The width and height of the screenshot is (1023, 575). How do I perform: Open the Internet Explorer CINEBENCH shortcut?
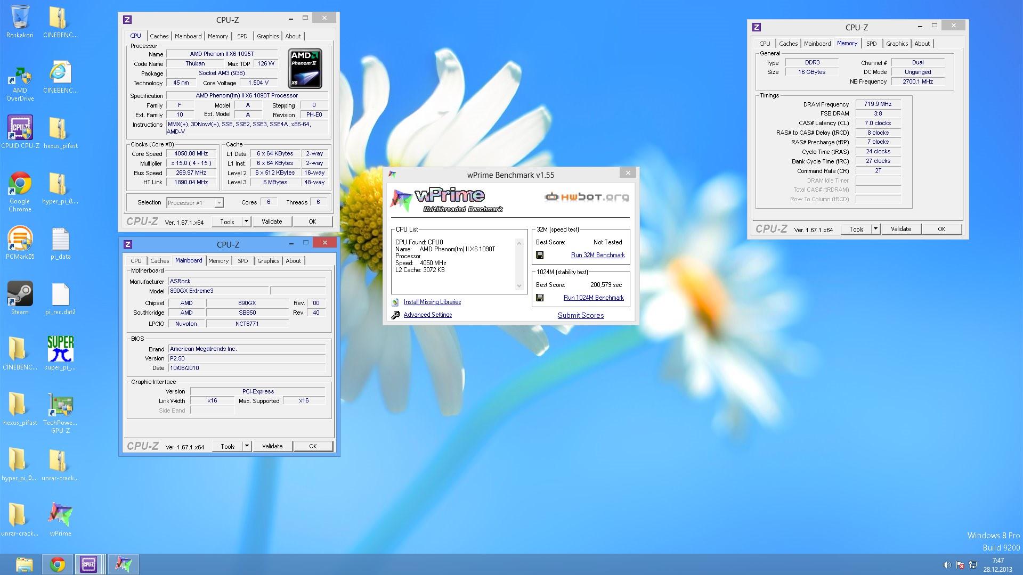60,77
